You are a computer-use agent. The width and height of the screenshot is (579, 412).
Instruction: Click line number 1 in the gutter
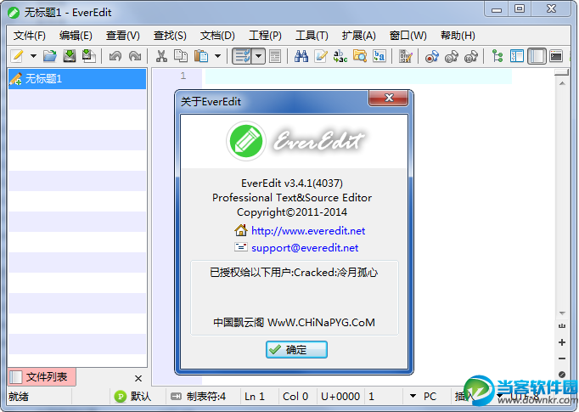pos(183,76)
